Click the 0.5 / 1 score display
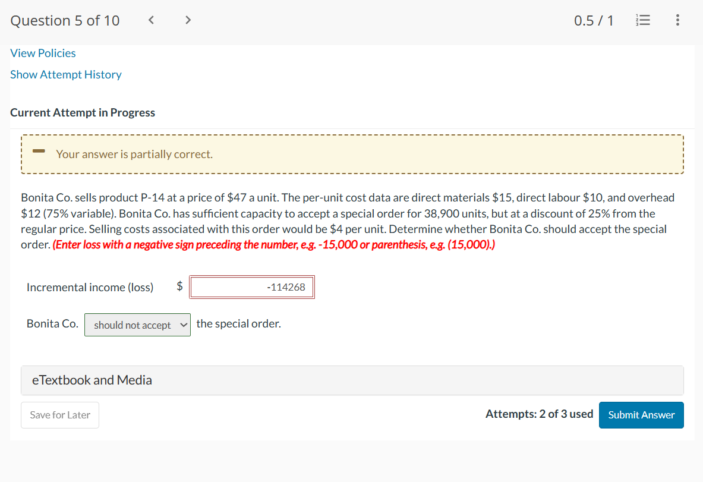 [594, 20]
